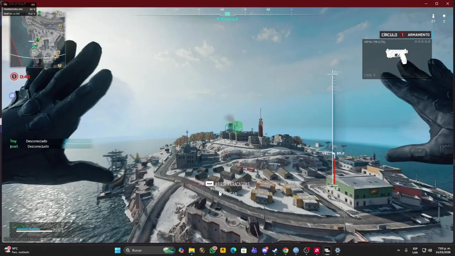Click the MARCAR mouse prompt
Screen dimensions: 455x256
(227, 194)
